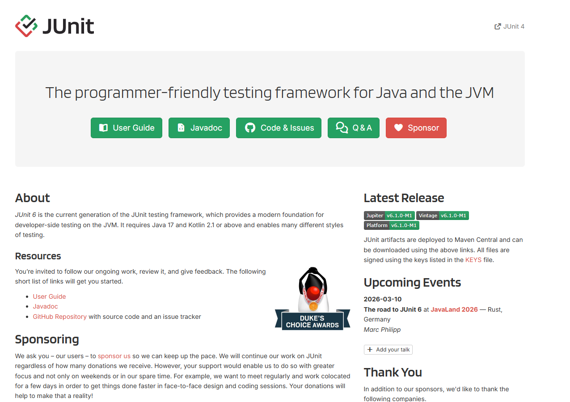Click the GitHub octocat icon

click(250, 128)
